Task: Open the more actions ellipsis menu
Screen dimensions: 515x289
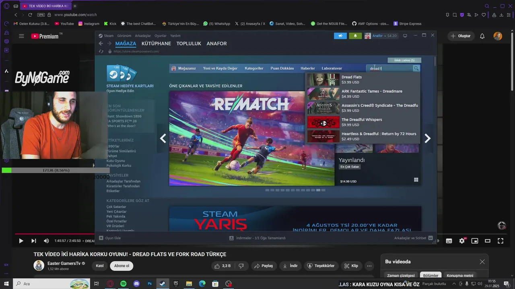Action: (x=369, y=266)
